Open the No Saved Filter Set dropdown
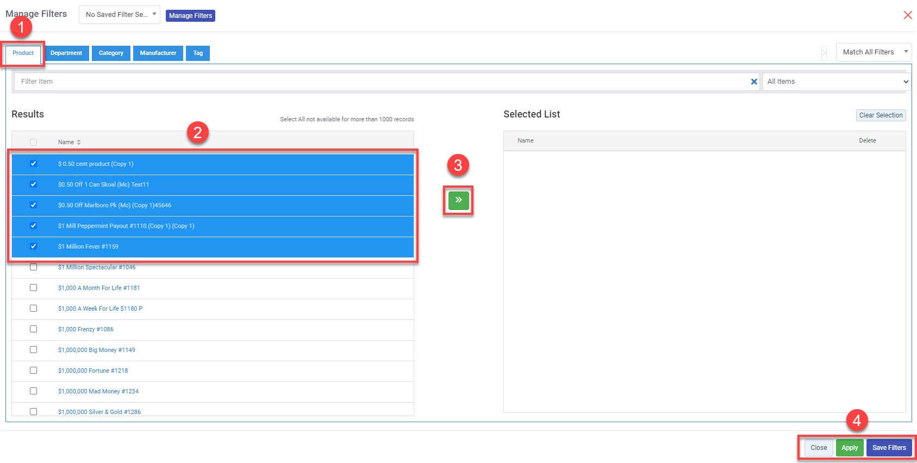 pos(120,15)
